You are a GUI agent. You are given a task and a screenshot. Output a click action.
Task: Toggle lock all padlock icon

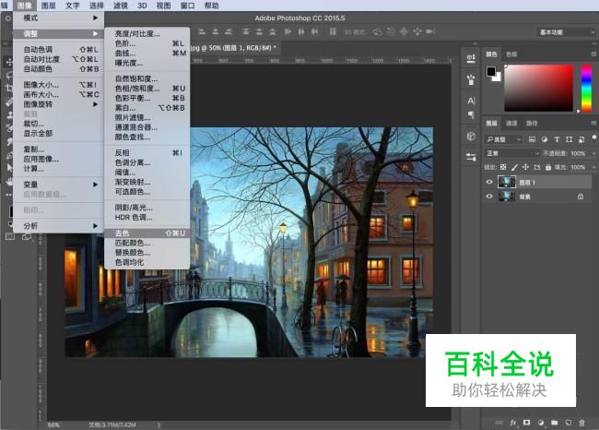coord(548,167)
